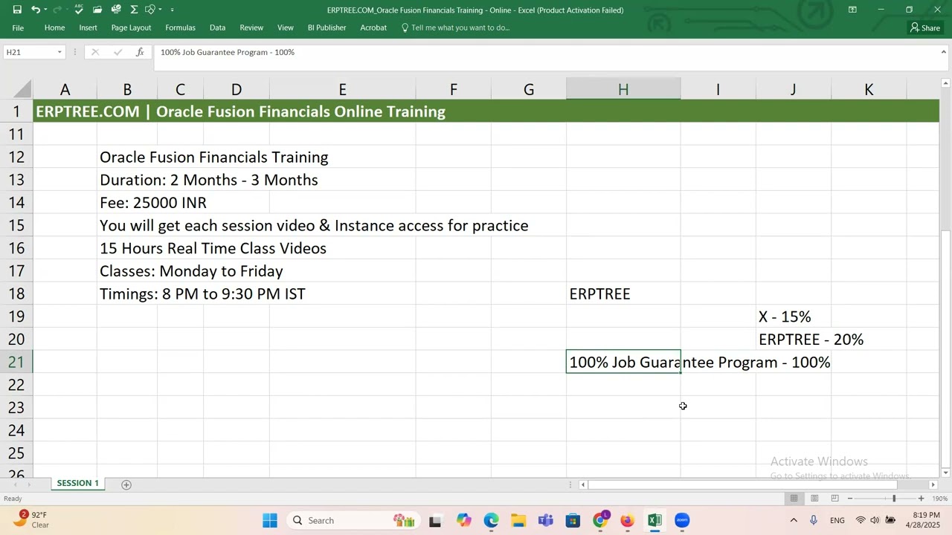
Task: Open the SESSION 1 sheet tab
Action: point(77,483)
